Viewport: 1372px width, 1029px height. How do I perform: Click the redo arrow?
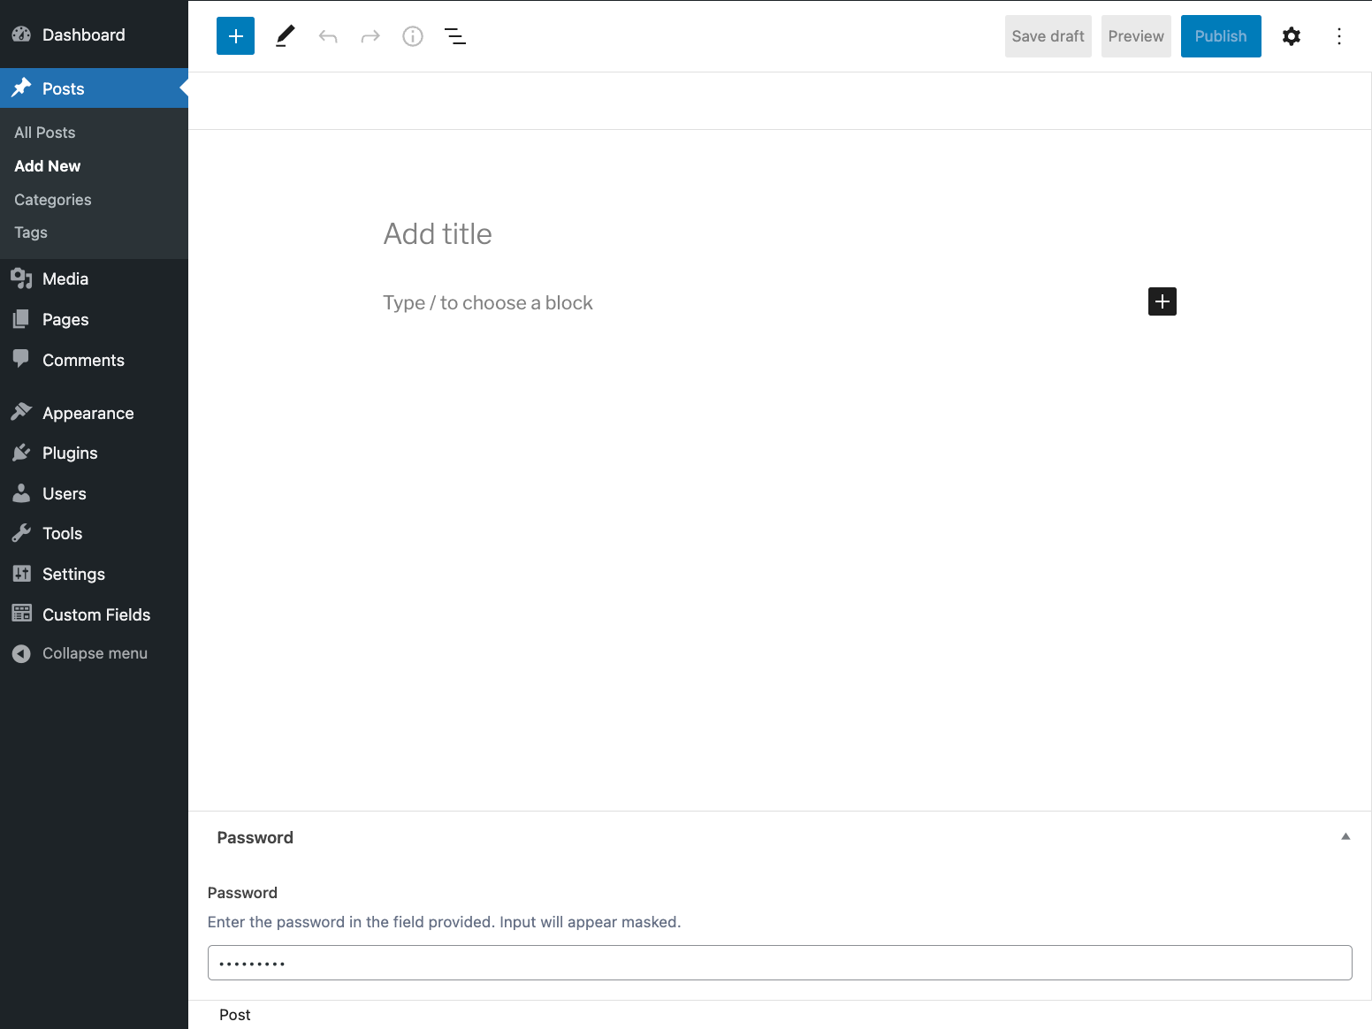tap(370, 35)
